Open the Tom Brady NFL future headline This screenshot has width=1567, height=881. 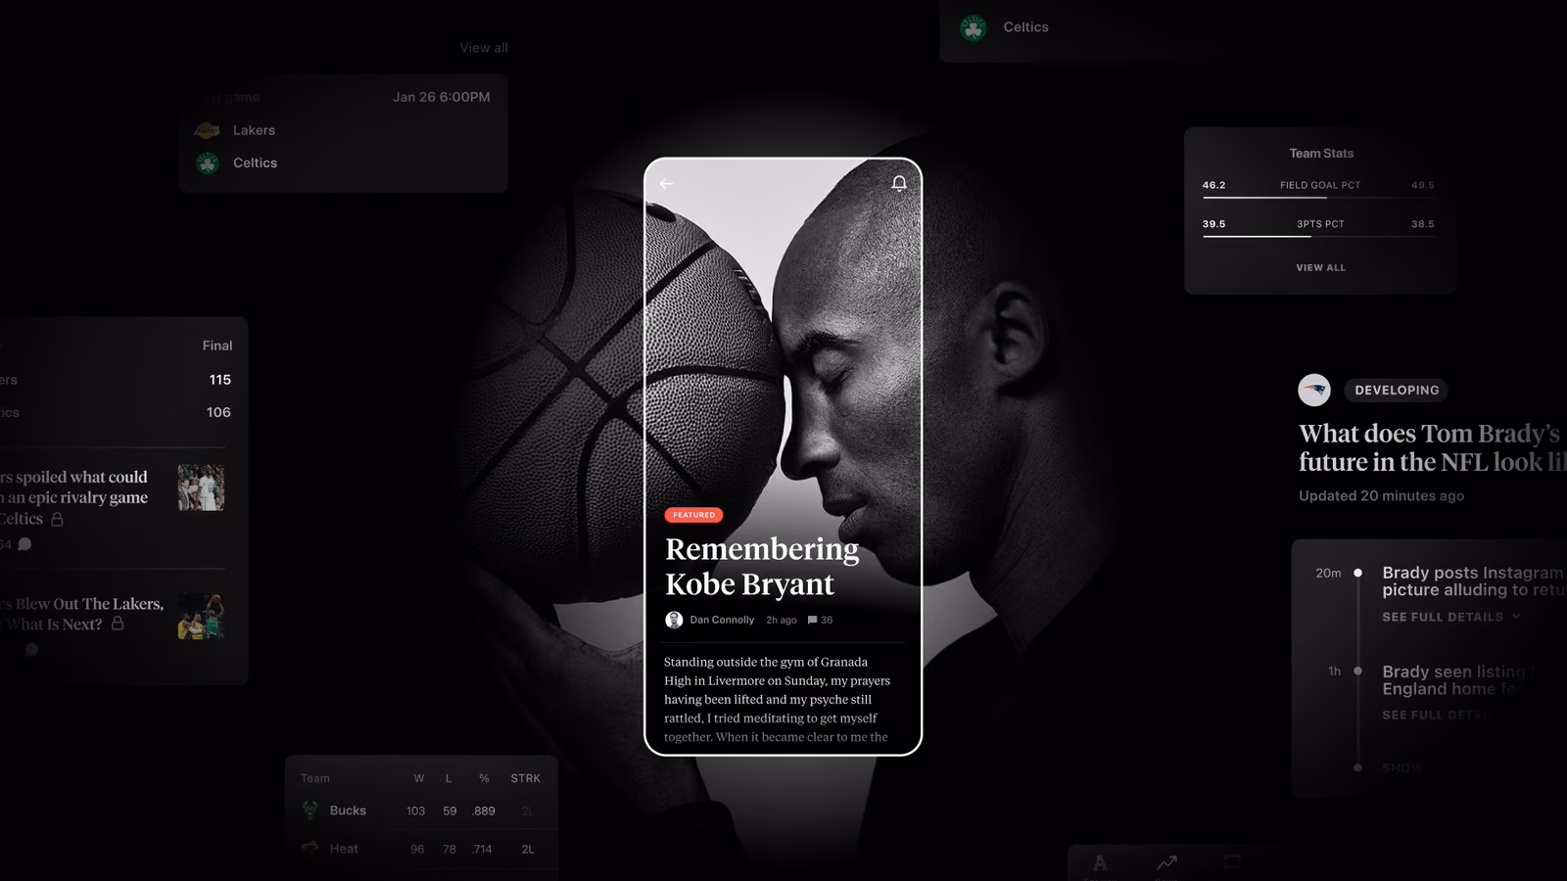point(1432,447)
